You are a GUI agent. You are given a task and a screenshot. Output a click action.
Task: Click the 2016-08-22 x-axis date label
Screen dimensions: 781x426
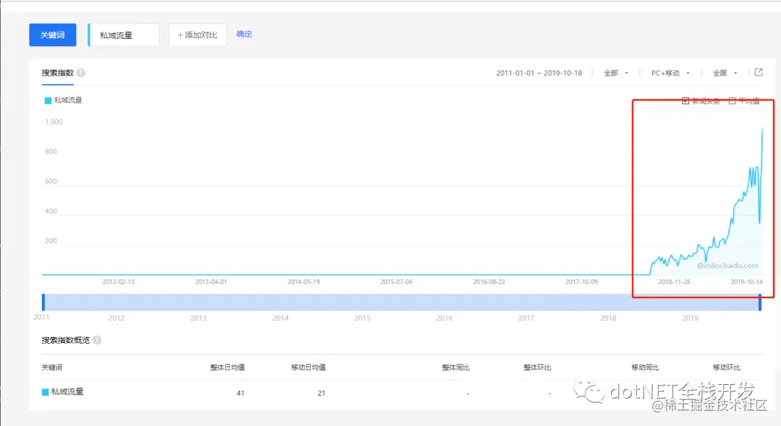(489, 282)
